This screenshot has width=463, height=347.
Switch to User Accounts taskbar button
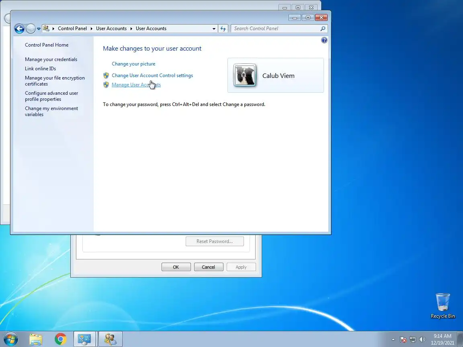coord(110,339)
